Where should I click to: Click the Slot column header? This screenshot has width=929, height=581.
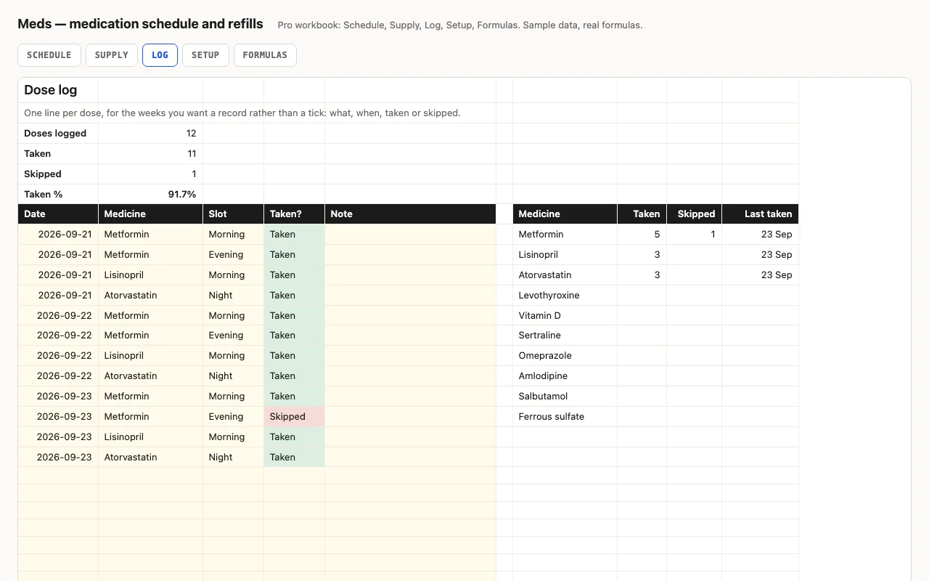233,214
